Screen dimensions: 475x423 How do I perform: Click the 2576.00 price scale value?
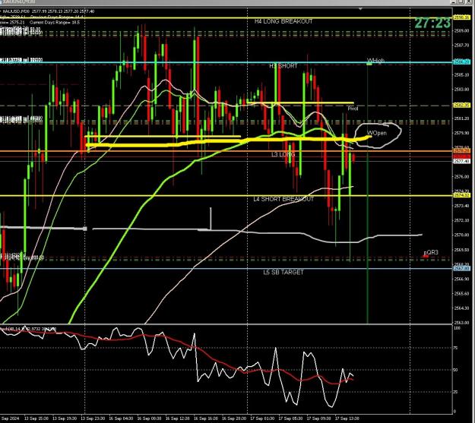[462, 176]
